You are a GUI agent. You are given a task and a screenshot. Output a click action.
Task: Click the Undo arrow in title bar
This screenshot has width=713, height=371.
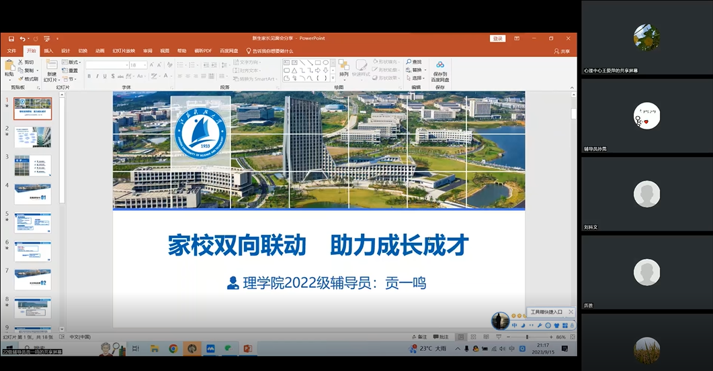22,39
